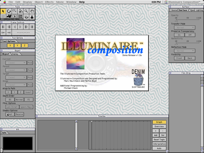The height and width of the screenshot is (153, 204).
Task: Toggle Front visibility
Action: 179,58
